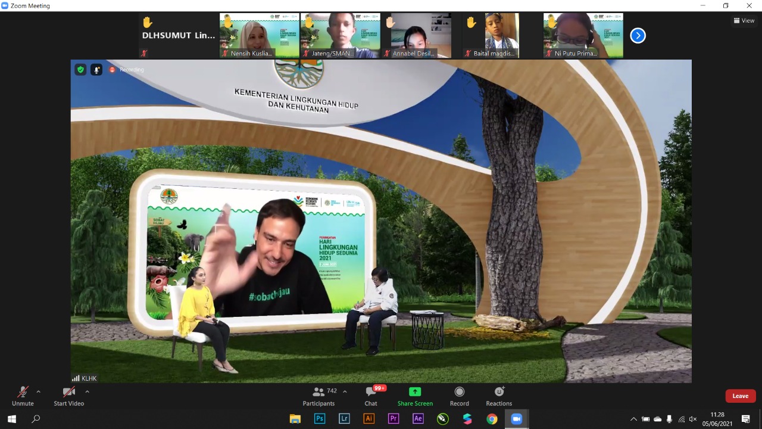Open the View layout menu

tap(744, 20)
